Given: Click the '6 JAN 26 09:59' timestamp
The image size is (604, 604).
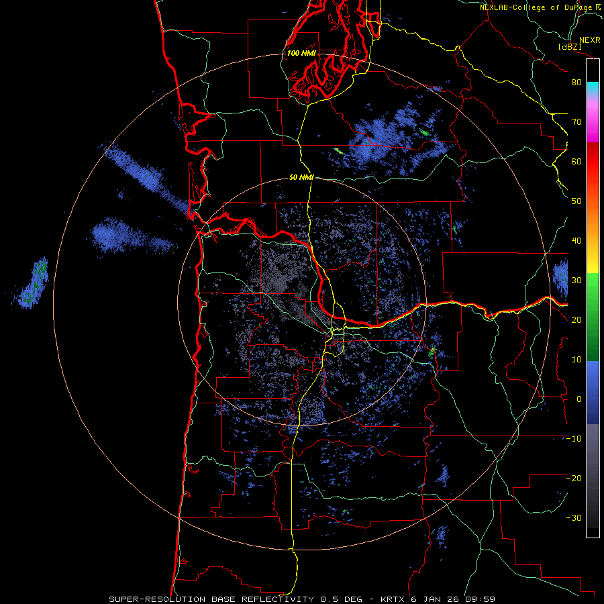Looking at the screenshot, I should pyautogui.click(x=453, y=599).
